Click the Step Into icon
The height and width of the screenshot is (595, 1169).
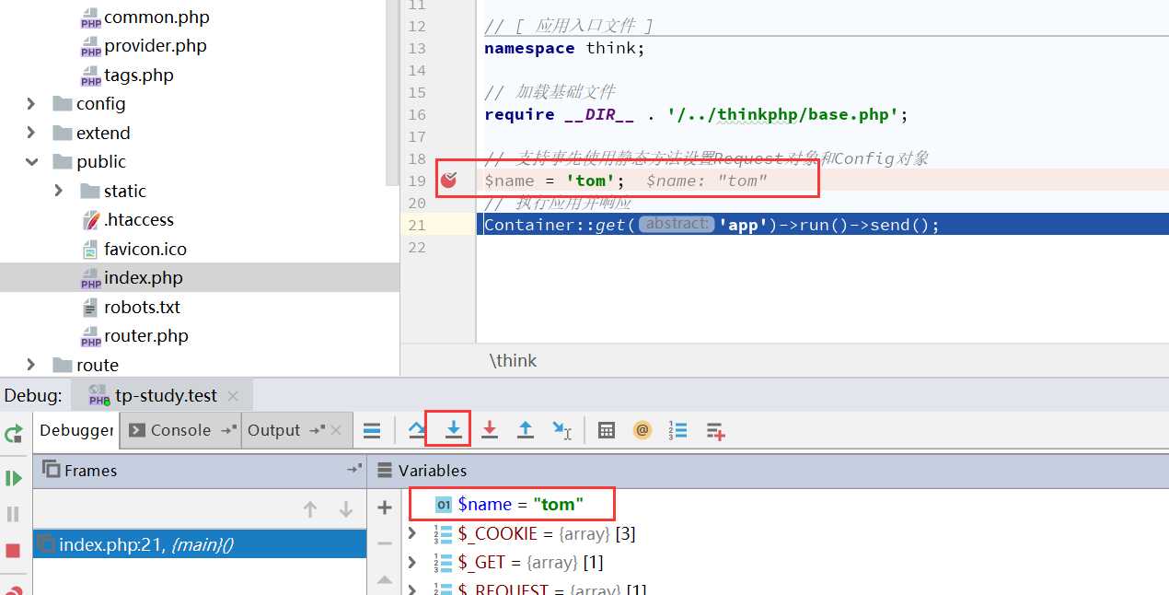point(453,429)
